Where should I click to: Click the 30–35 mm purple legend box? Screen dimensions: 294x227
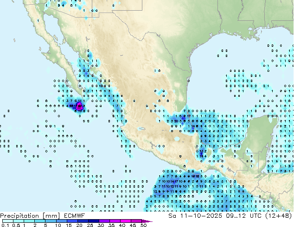(x=104, y=221)
